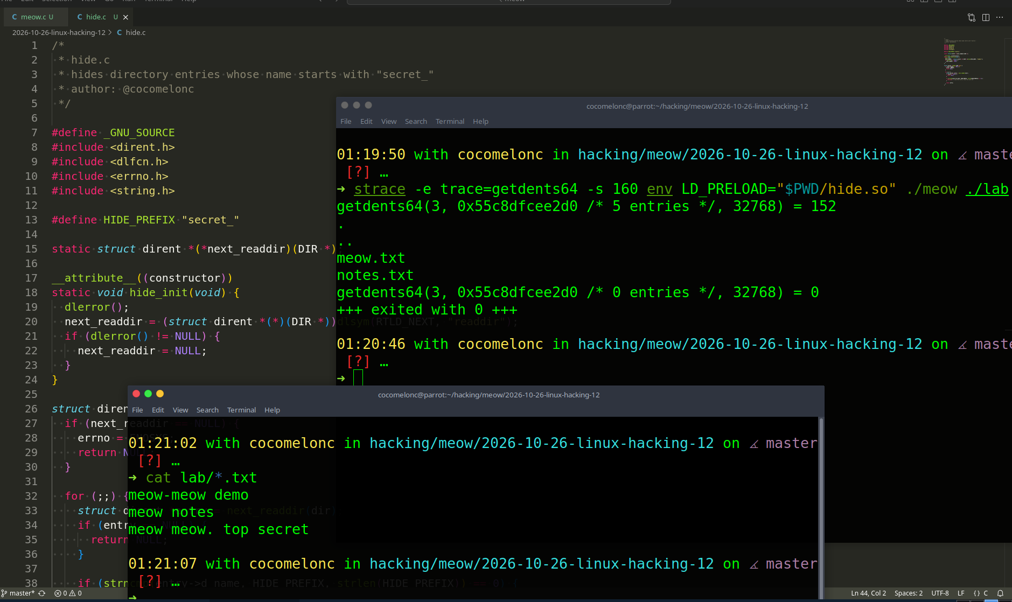The image size is (1012, 602).
Task: Open Edit menu in the lower terminal window
Action: pyautogui.click(x=158, y=410)
